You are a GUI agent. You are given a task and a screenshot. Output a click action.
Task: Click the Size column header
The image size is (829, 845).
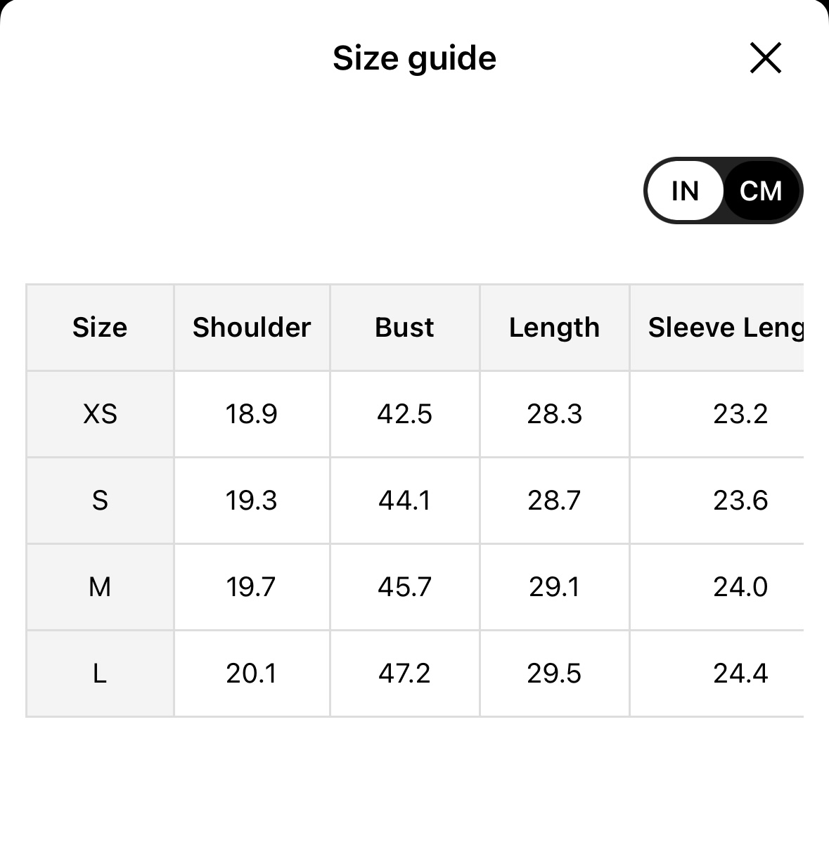100,328
